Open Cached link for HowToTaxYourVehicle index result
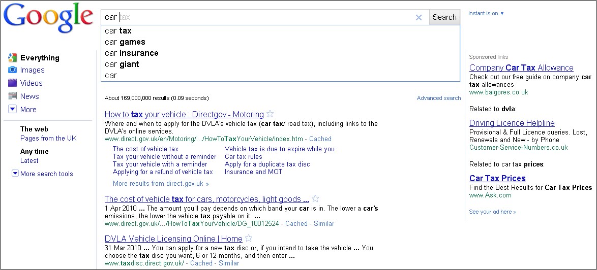Viewport: 597px width, 270px height. (320, 139)
